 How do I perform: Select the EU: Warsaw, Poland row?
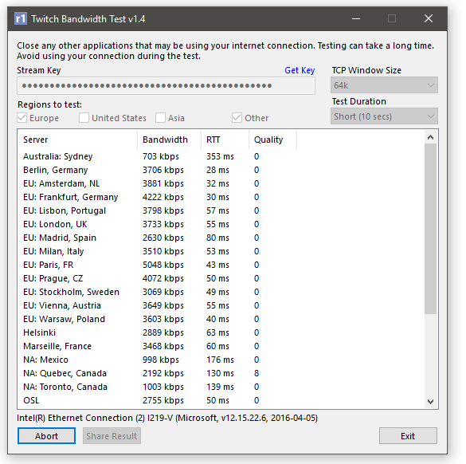click(x=157, y=319)
